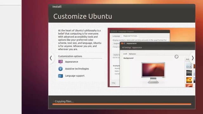The image size is (203, 114).
Task: Switch to Behavior tab in Appearance window
Action: [x=133, y=54]
